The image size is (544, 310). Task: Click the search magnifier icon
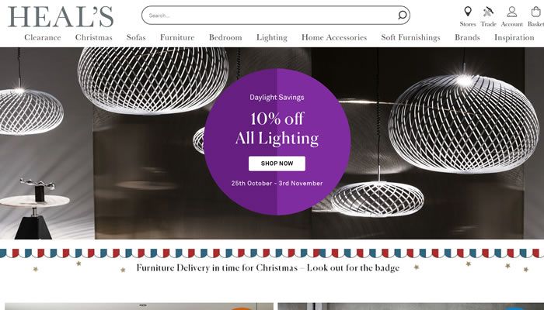402,15
